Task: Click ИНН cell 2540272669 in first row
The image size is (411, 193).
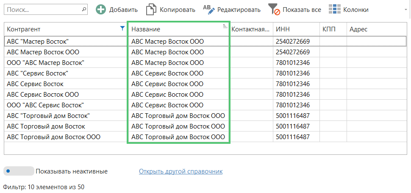Action: coord(292,42)
